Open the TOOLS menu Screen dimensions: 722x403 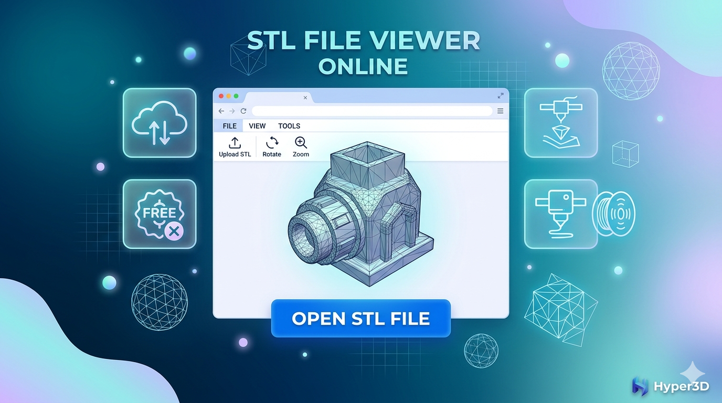click(289, 126)
